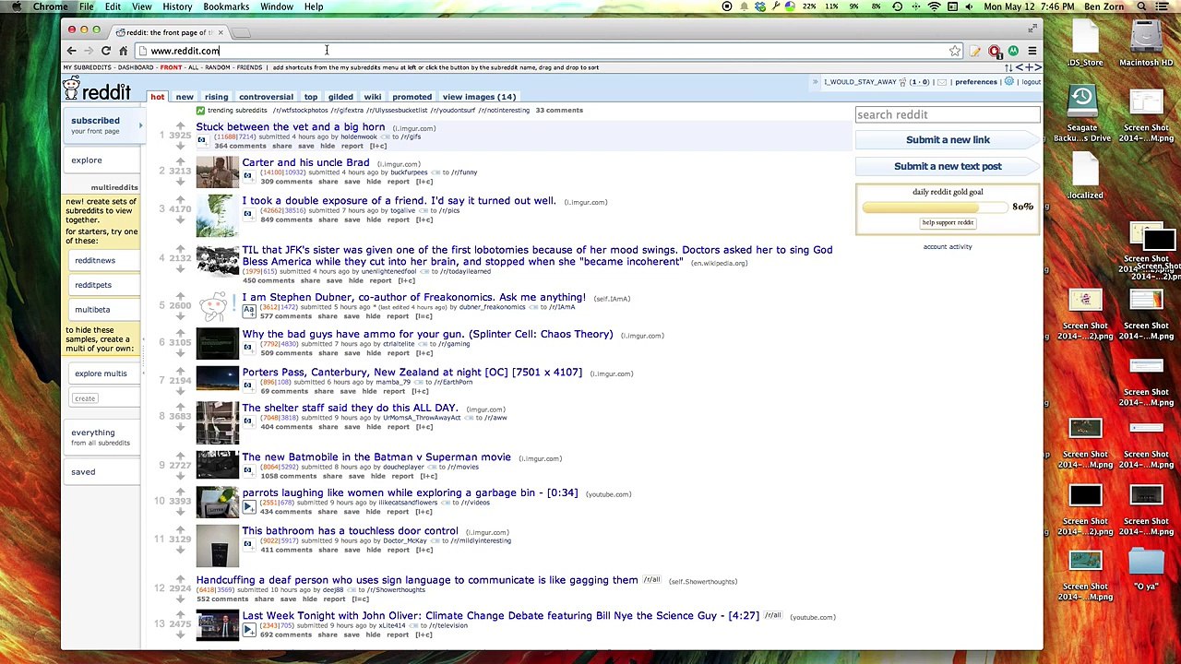Screen dimensions: 1181x664
Task: Open thumbnail of 'Carter and his uncle Brad'
Action: coord(217,172)
